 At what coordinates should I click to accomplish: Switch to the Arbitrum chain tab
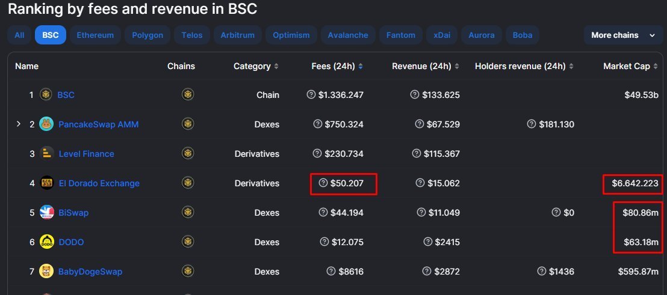[237, 35]
